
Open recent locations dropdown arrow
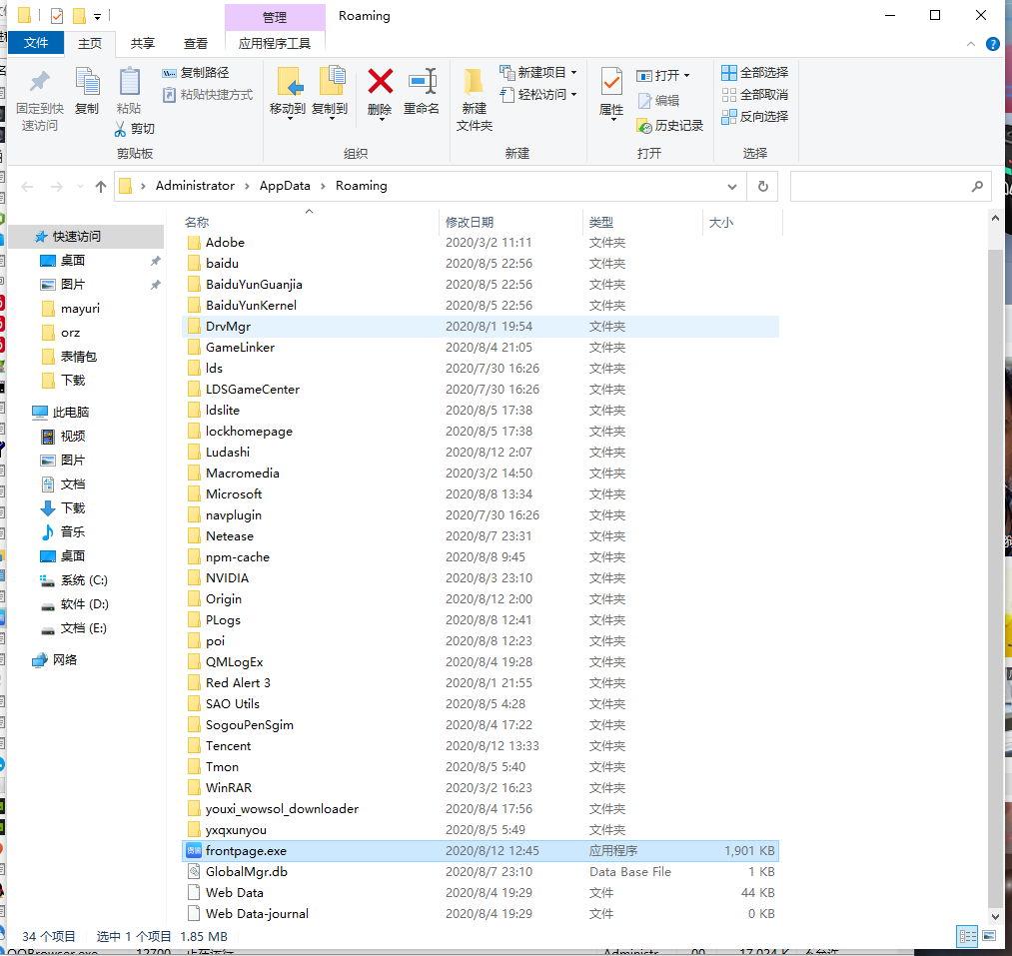click(x=80, y=187)
